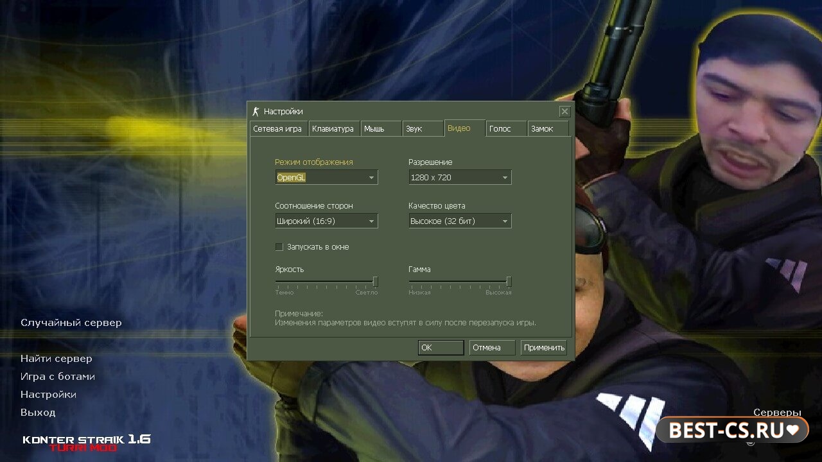Viewport: 822px width, 462px height.
Task: Close the Настройки dialog
Action: click(564, 112)
